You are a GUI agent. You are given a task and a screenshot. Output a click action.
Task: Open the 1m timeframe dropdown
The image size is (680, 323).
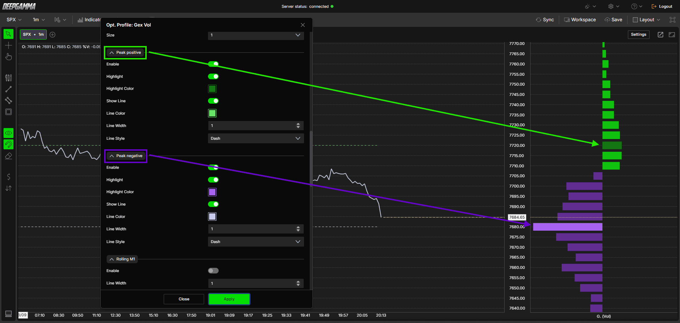(39, 20)
